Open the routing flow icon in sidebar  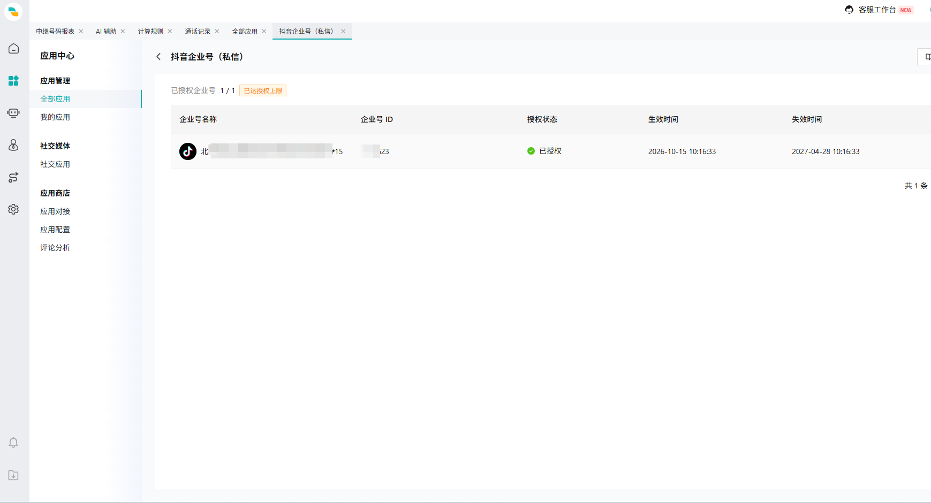[x=14, y=177]
